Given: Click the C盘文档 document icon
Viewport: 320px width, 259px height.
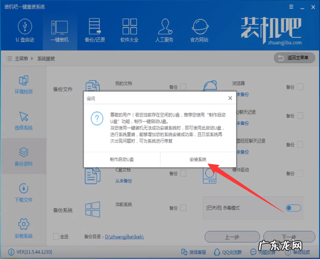Looking at the screenshot, I should click(x=92, y=176).
